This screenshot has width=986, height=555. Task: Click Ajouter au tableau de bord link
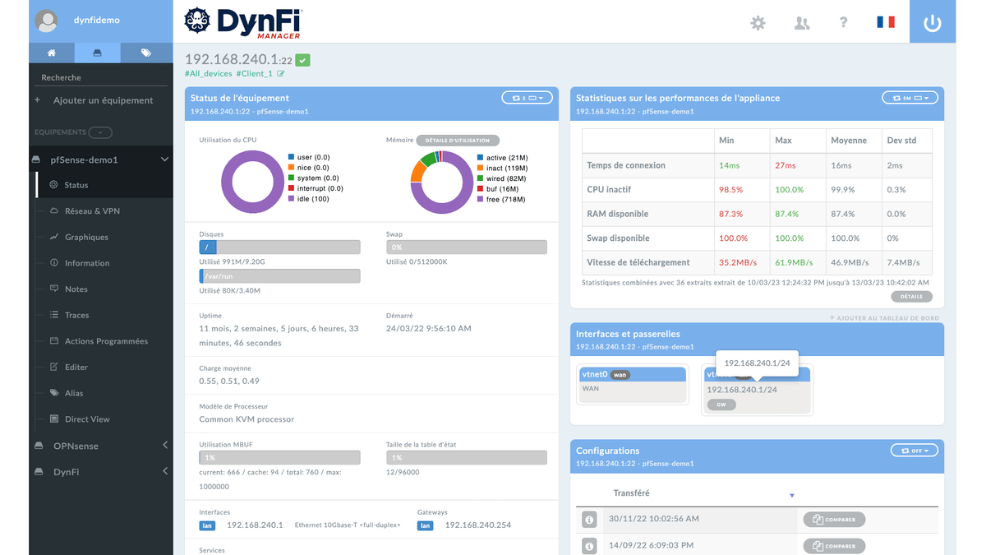[884, 317]
